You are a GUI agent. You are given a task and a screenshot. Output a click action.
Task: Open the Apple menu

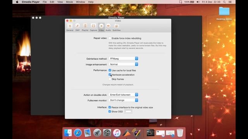(17, 2)
